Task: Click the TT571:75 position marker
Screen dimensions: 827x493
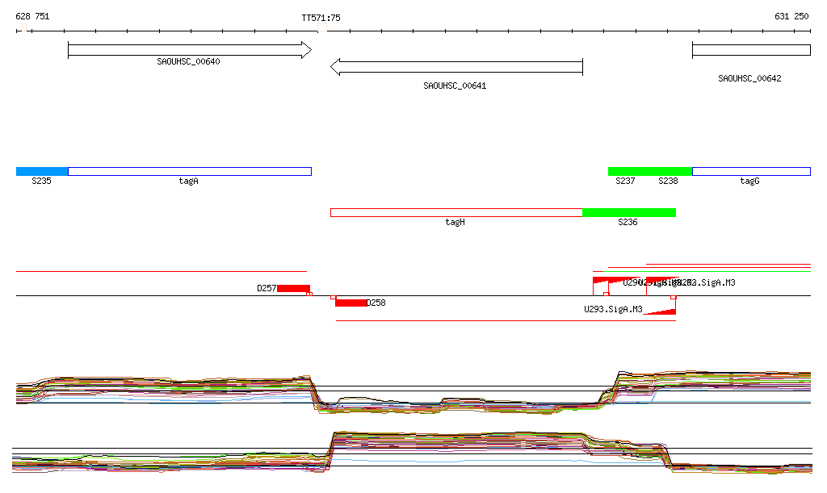Action: point(321,18)
